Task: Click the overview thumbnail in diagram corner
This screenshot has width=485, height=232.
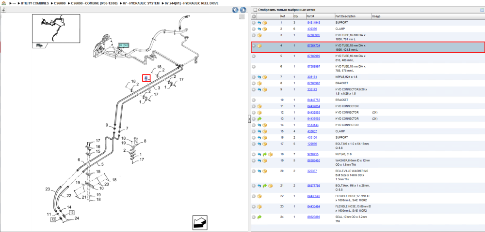Action: 56,28
